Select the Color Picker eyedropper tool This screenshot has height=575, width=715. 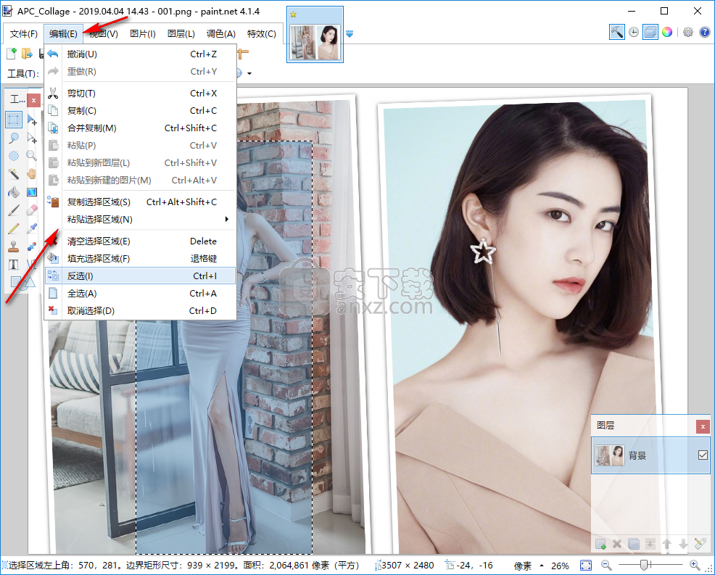coord(31,228)
